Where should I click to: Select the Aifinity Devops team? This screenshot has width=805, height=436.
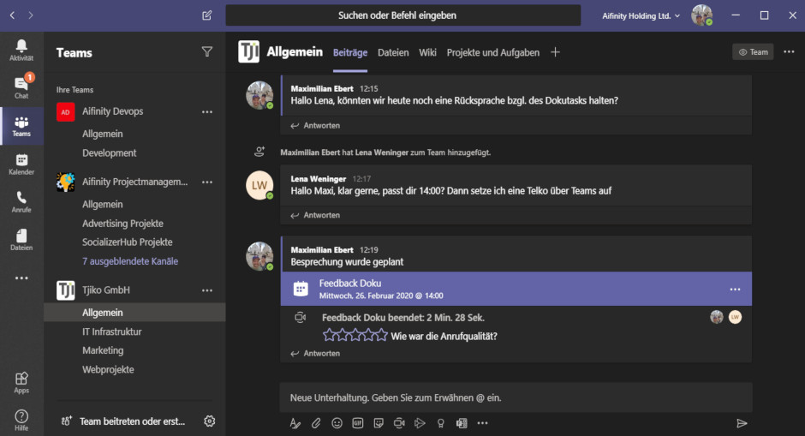(112, 111)
